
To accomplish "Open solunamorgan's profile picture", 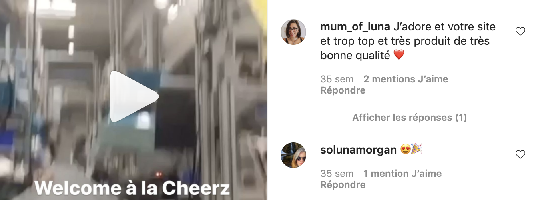I will pyautogui.click(x=293, y=155).
